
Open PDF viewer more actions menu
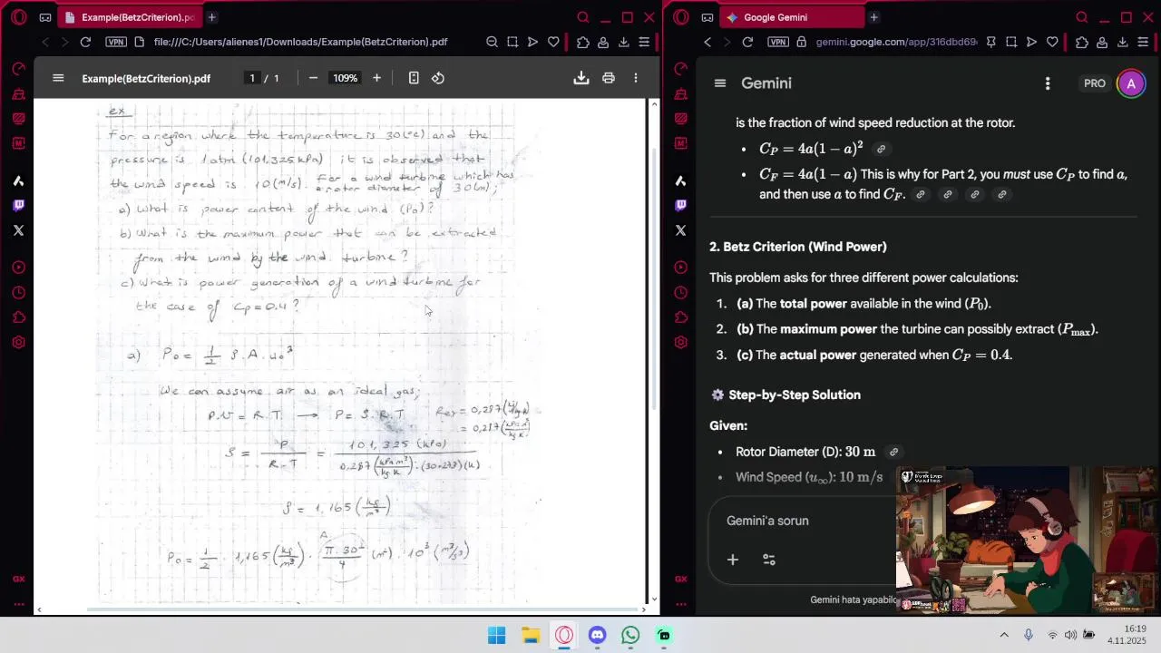(x=636, y=78)
